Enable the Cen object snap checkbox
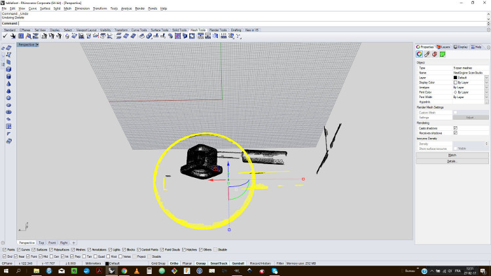Viewport: 491px width, 276px height. 51,256
